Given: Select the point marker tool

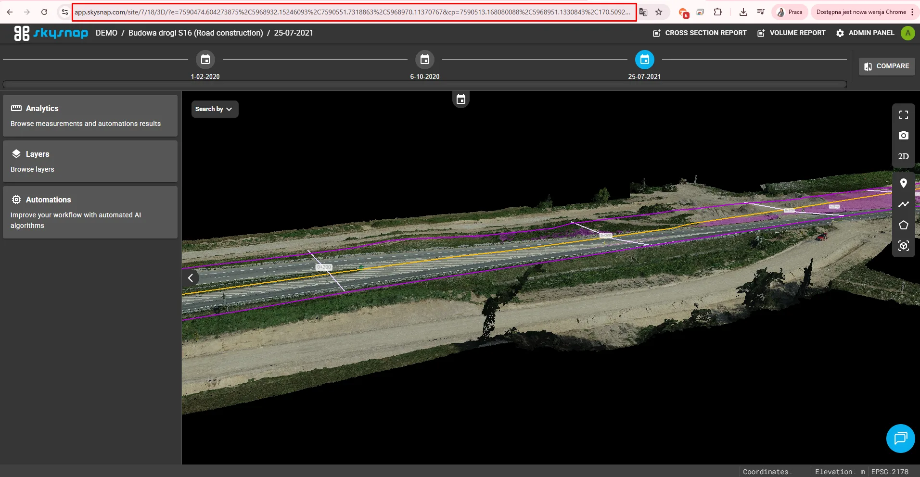Looking at the screenshot, I should coord(903,183).
